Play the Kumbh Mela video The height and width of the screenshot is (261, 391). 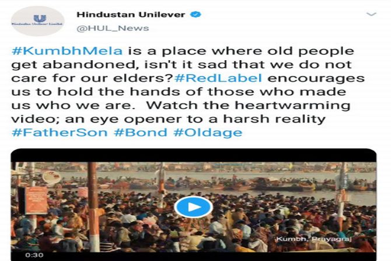point(193,207)
